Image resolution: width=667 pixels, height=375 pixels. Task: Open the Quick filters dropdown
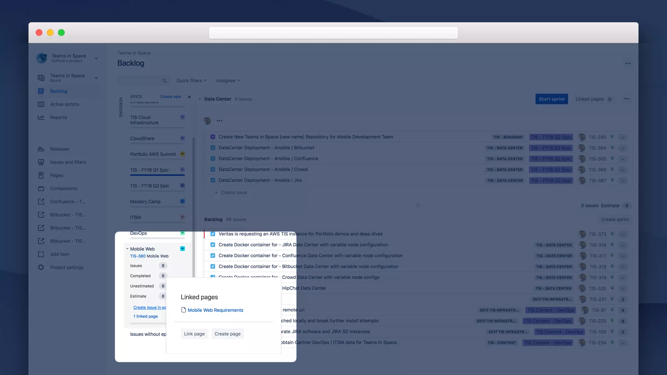(x=192, y=81)
